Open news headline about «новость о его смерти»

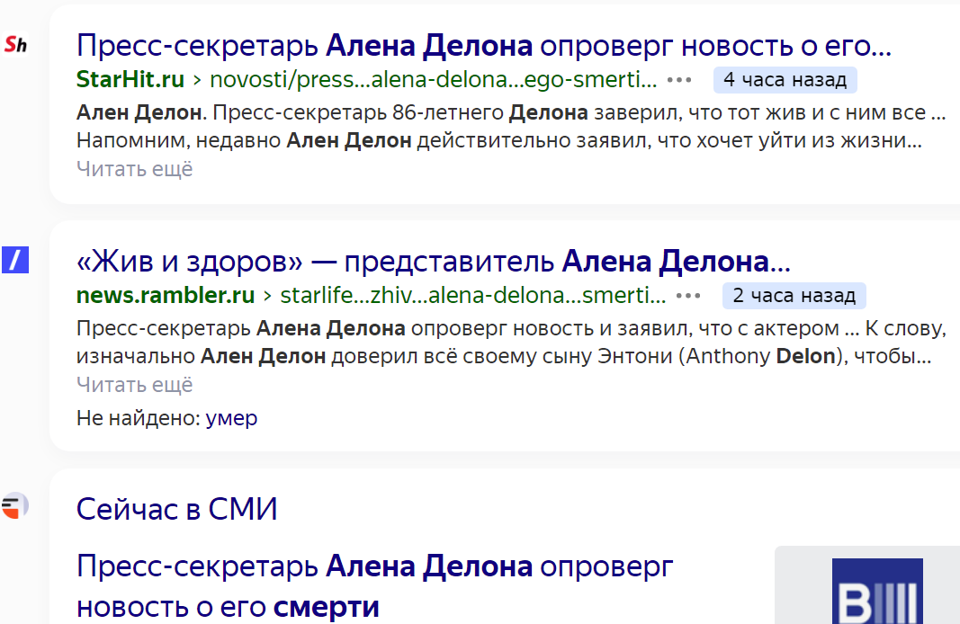[x=374, y=586]
